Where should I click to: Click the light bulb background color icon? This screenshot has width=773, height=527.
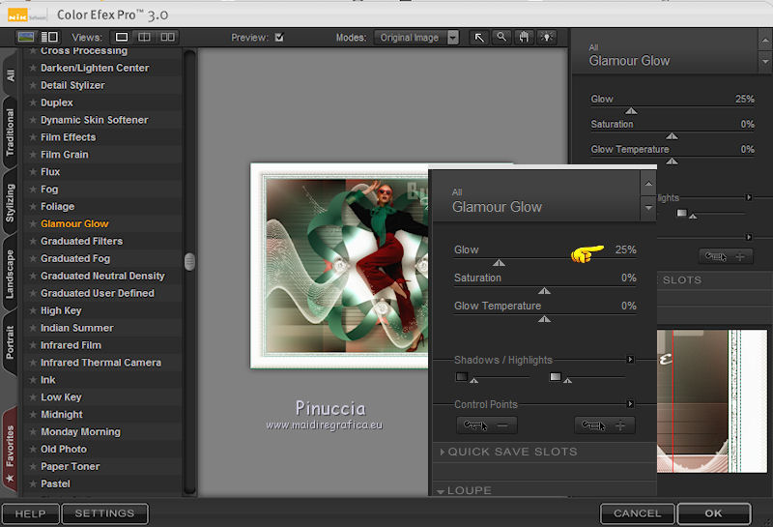click(x=548, y=38)
